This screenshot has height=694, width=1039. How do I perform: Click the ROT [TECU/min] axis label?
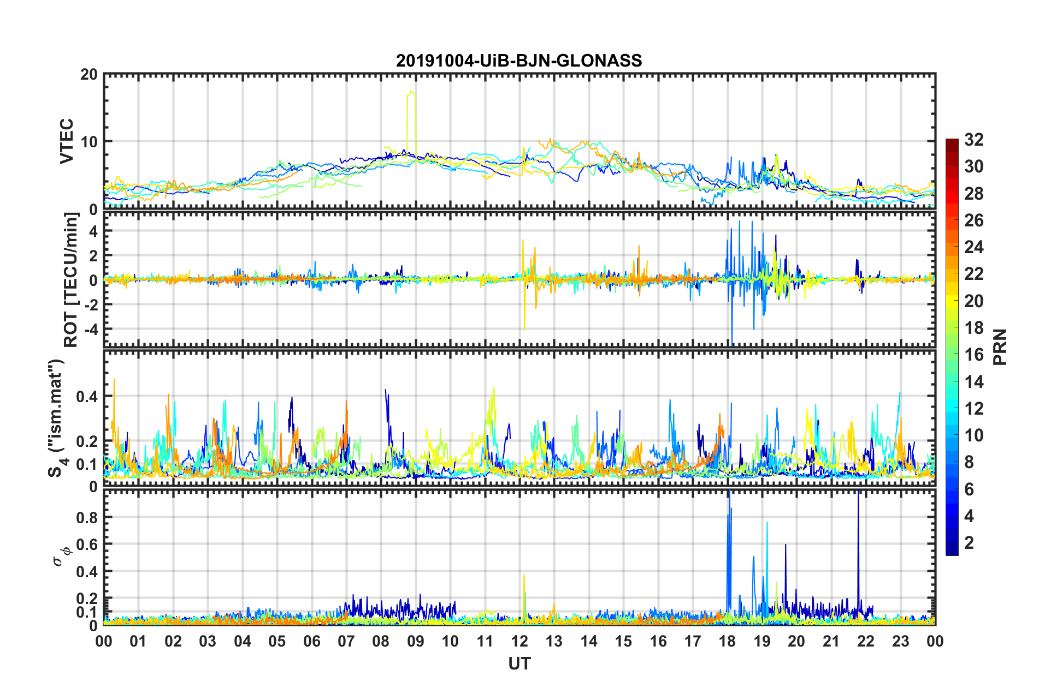point(70,280)
